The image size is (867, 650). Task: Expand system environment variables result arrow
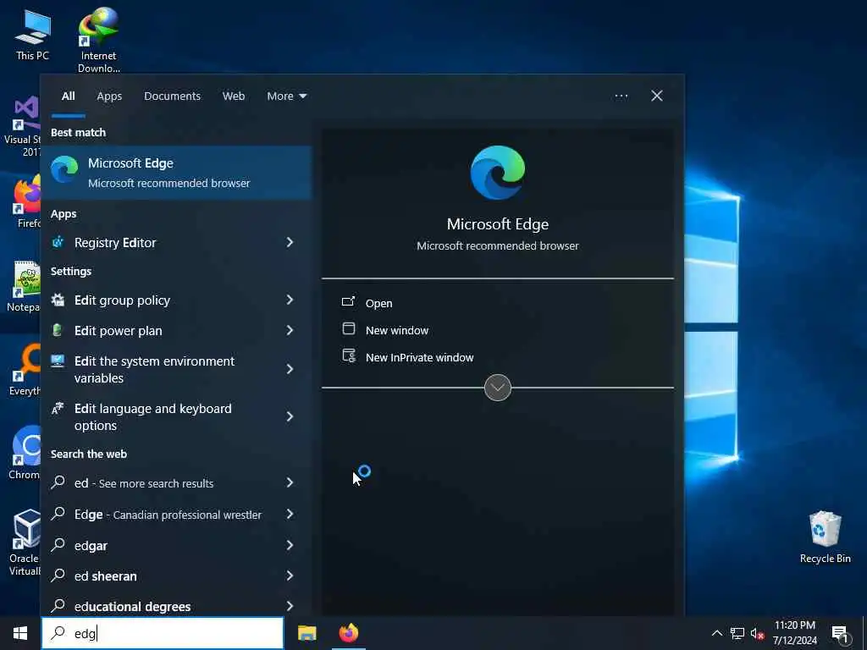point(290,369)
